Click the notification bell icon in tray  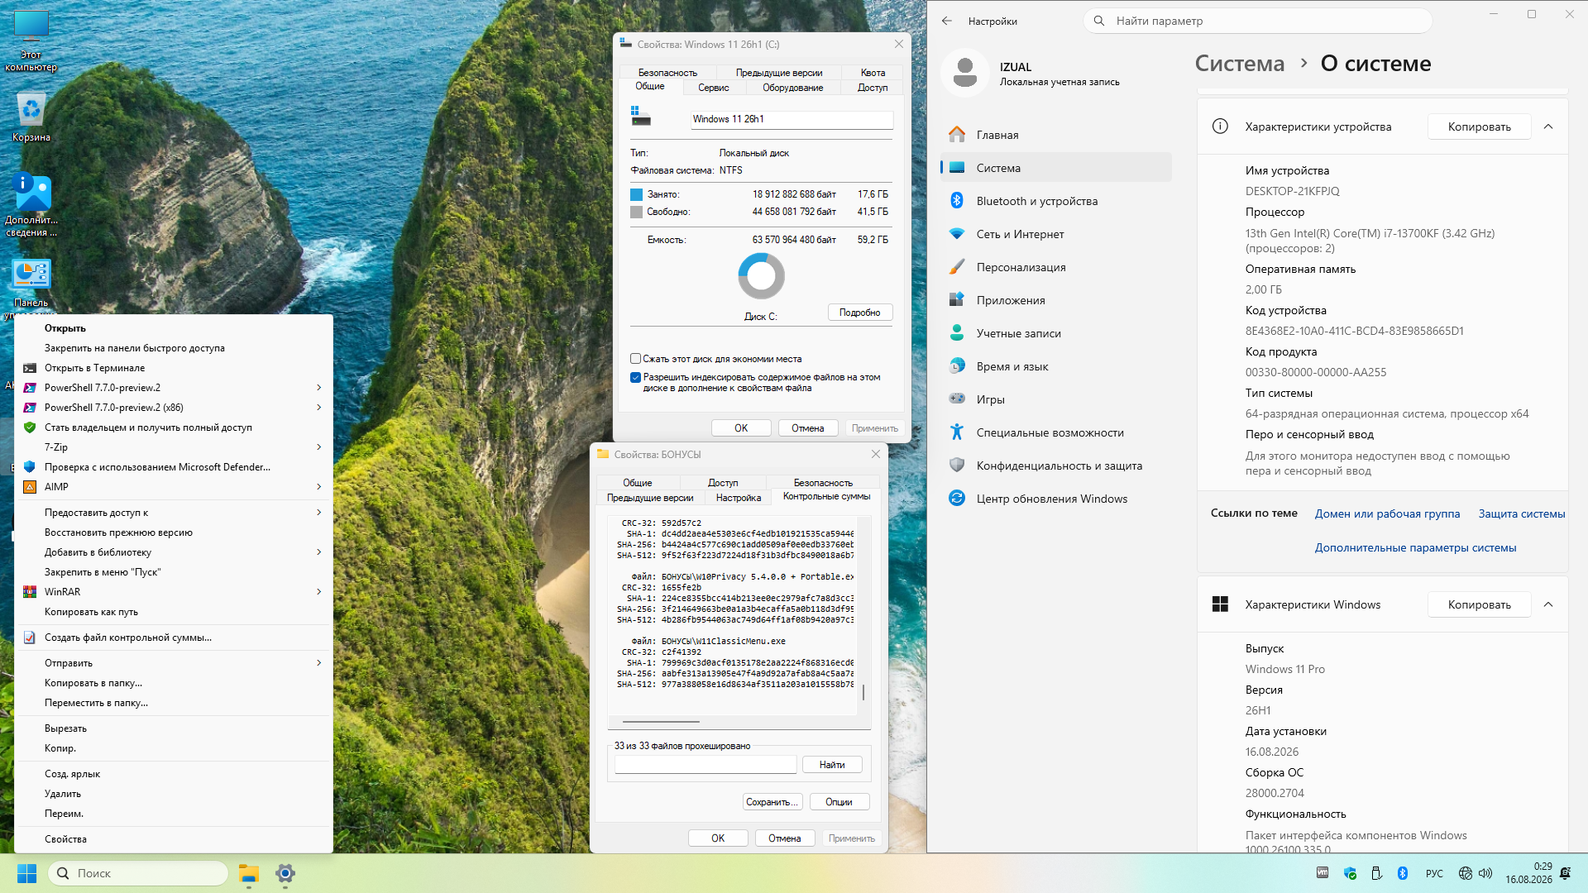click(x=1565, y=873)
